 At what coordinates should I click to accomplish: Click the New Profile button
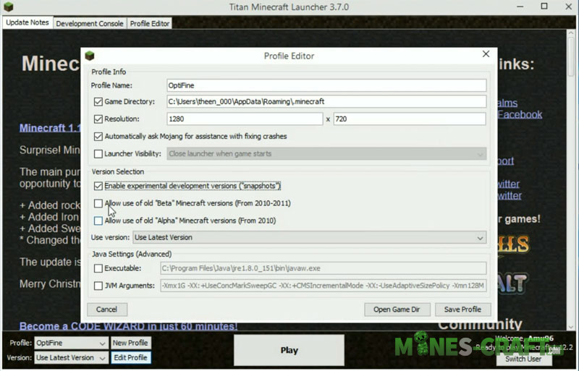coord(131,343)
